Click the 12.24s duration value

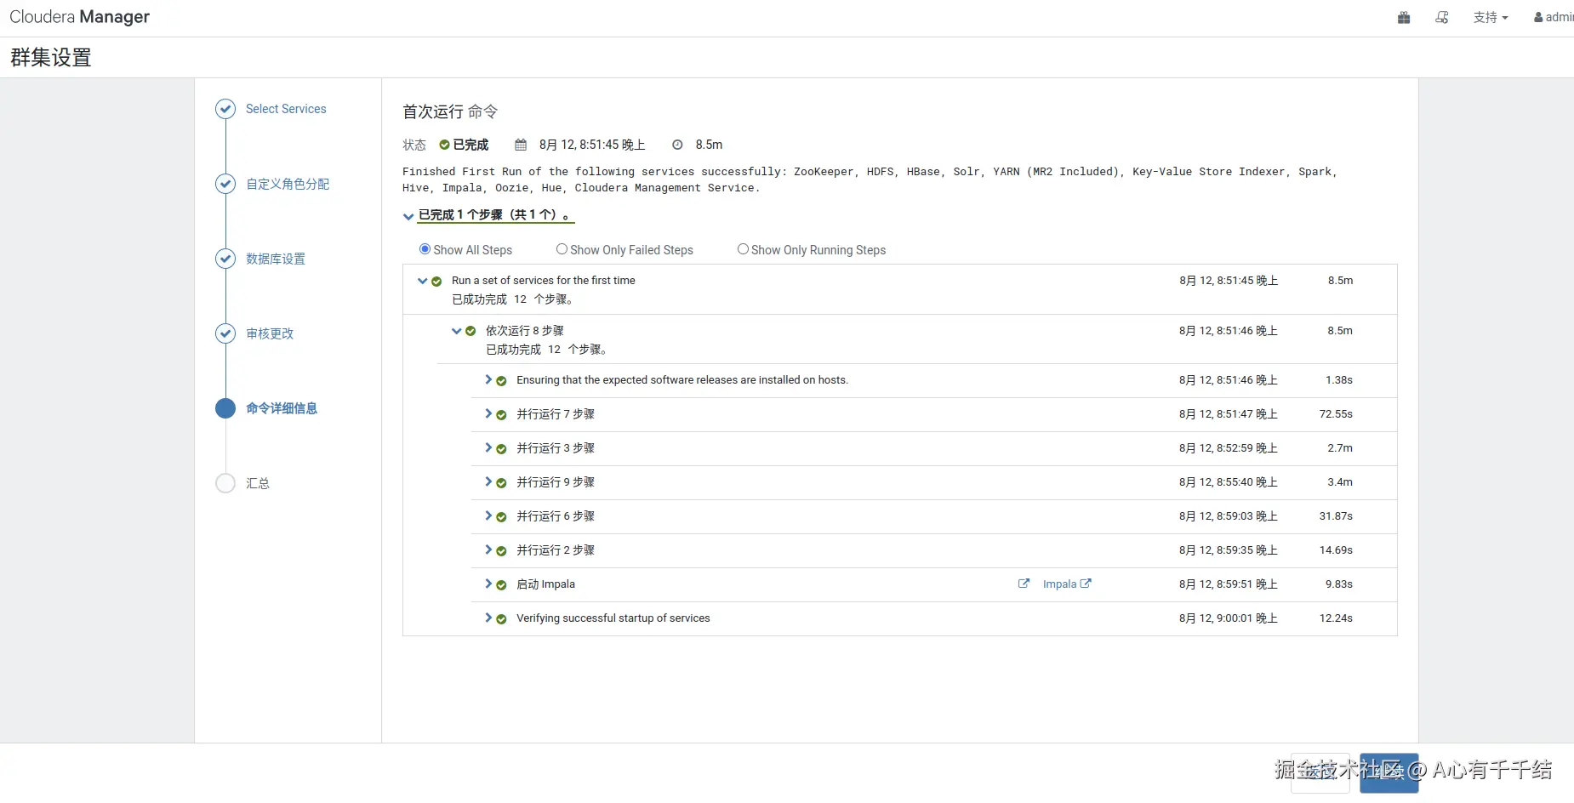tap(1336, 618)
